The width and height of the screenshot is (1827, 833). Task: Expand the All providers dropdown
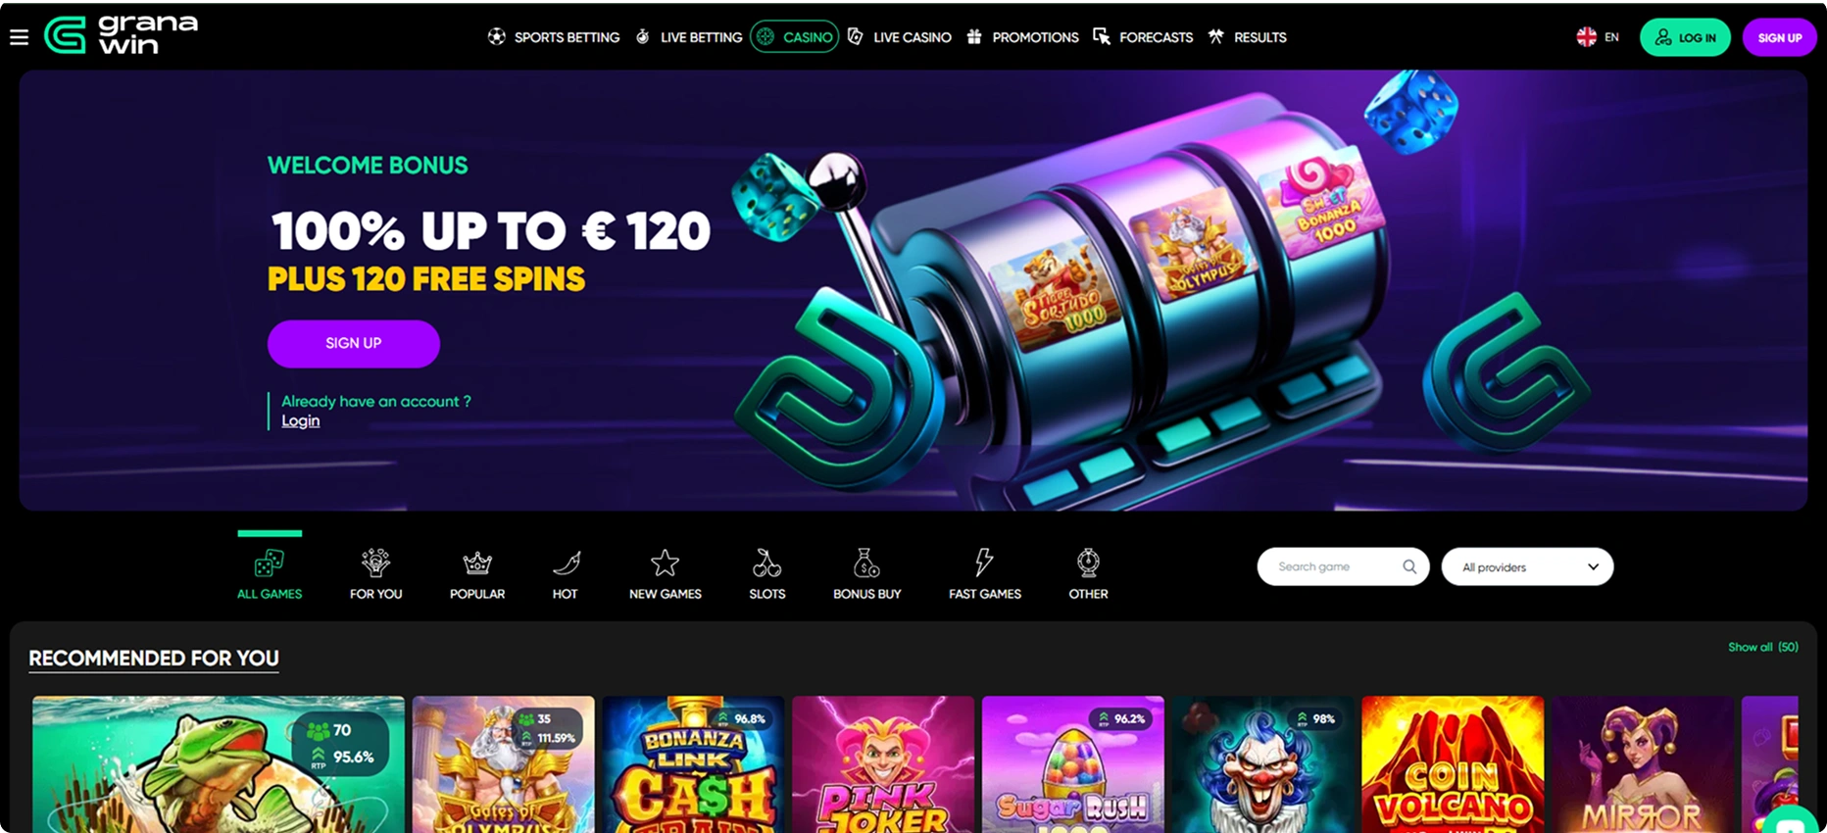1527,566
